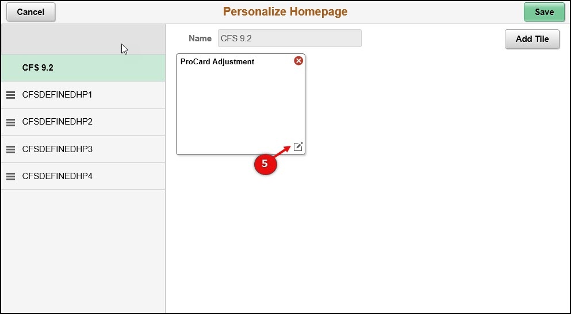Image resolution: width=571 pixels, height=314 pixels.
Task: Click the red numbered 5 callout marker
Action: pos(265,164)
